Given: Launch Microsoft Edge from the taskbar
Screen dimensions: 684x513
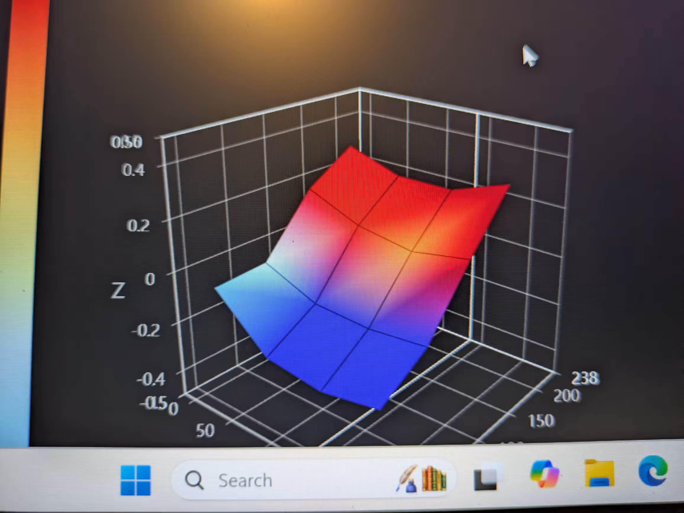Looking at the screenshot, I should [652, 471].
